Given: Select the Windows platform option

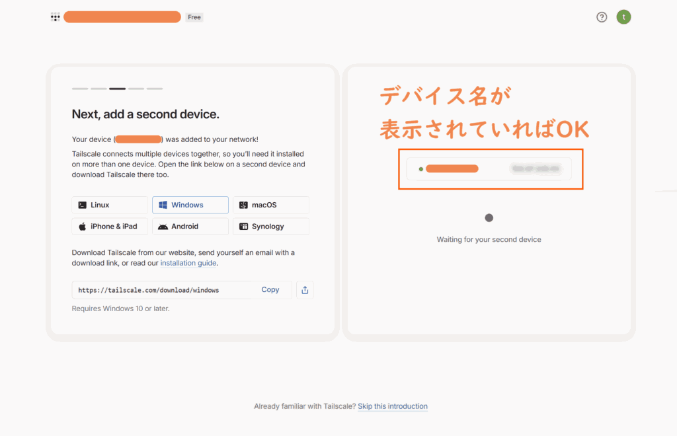Looking at the screenshot, I should point(190,205).
